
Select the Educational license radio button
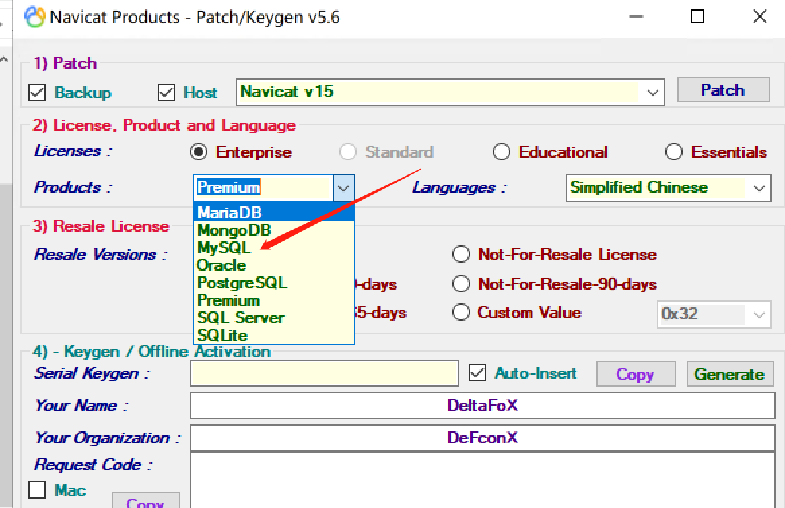501,152
